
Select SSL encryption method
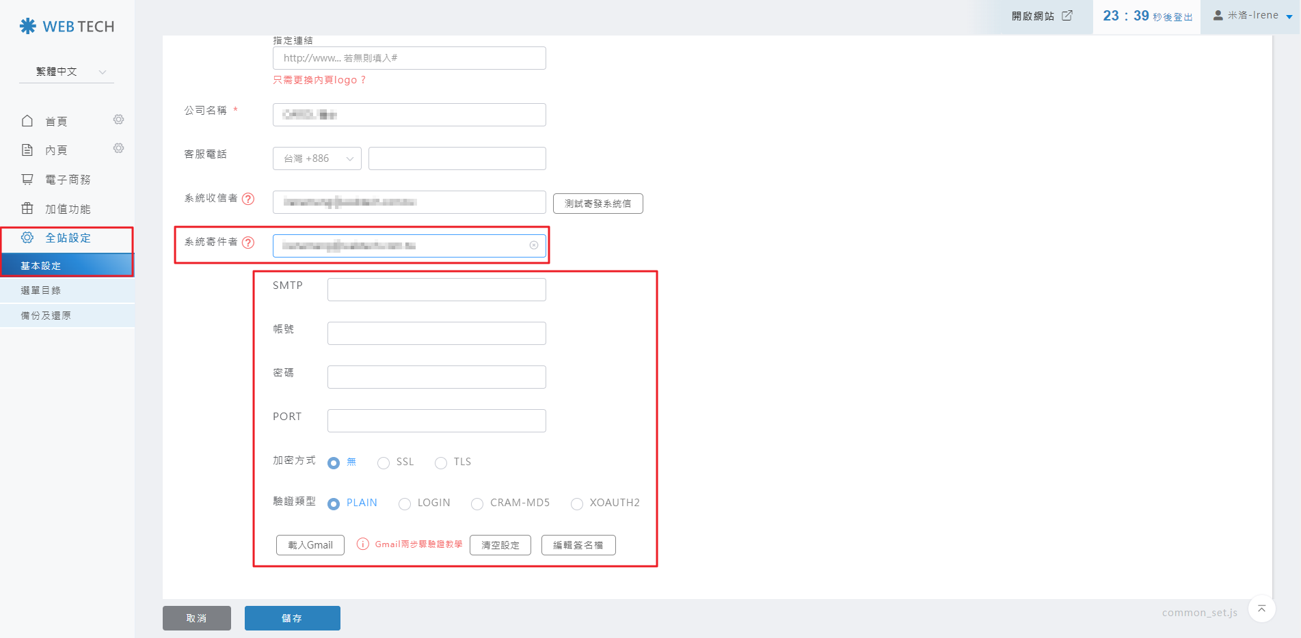click(384, 463)
